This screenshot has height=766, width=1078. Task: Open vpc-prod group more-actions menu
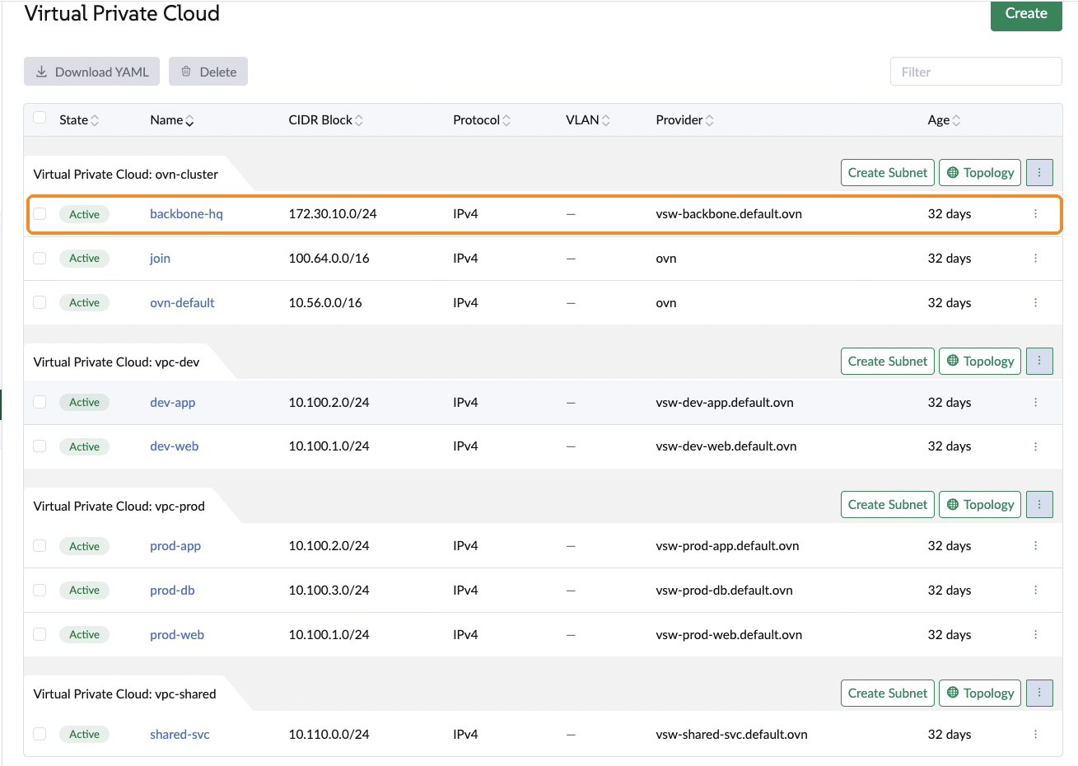coord(1039,505)
